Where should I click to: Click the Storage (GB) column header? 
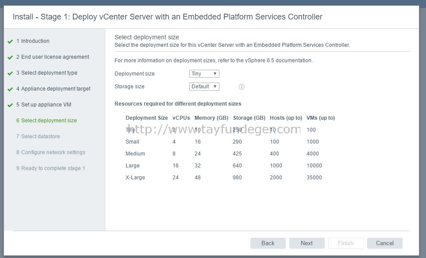click(249, 118)
